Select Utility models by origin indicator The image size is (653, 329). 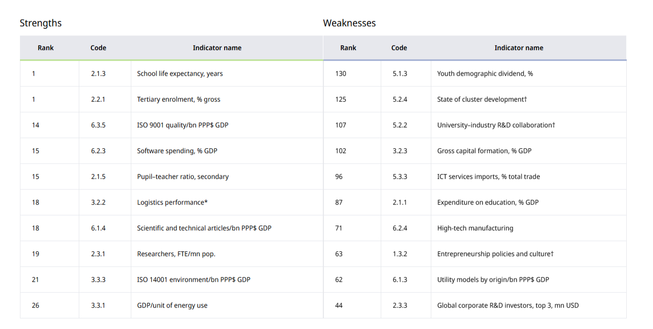click(x=493, y=280)
